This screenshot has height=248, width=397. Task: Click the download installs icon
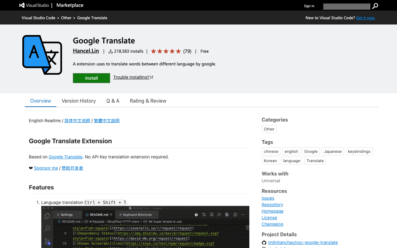click(x=110, y=51)
